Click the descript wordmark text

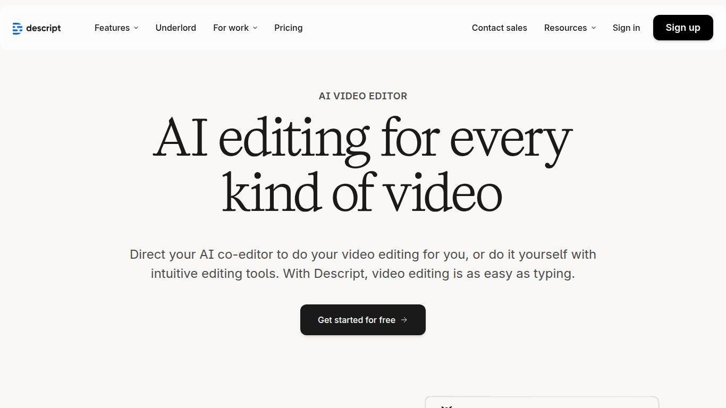pyautogui.click(x=44, y=28)
